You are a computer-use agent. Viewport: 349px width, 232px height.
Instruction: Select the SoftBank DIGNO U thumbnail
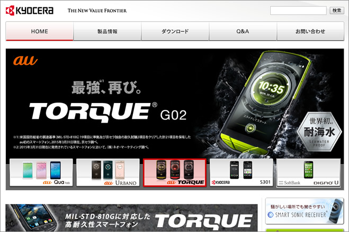309,172
